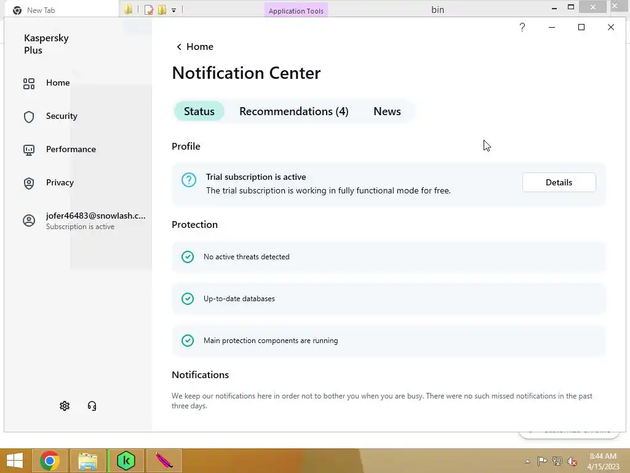Viewport: 630px width, 473px height.
Task: Select 'No active threats detected' row text
Action: point(246,257)
